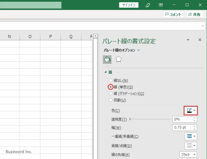The width and height of the screenshot is (207, 159).
Task: Increase transparency with the up spinner
Action: (194, 118)
